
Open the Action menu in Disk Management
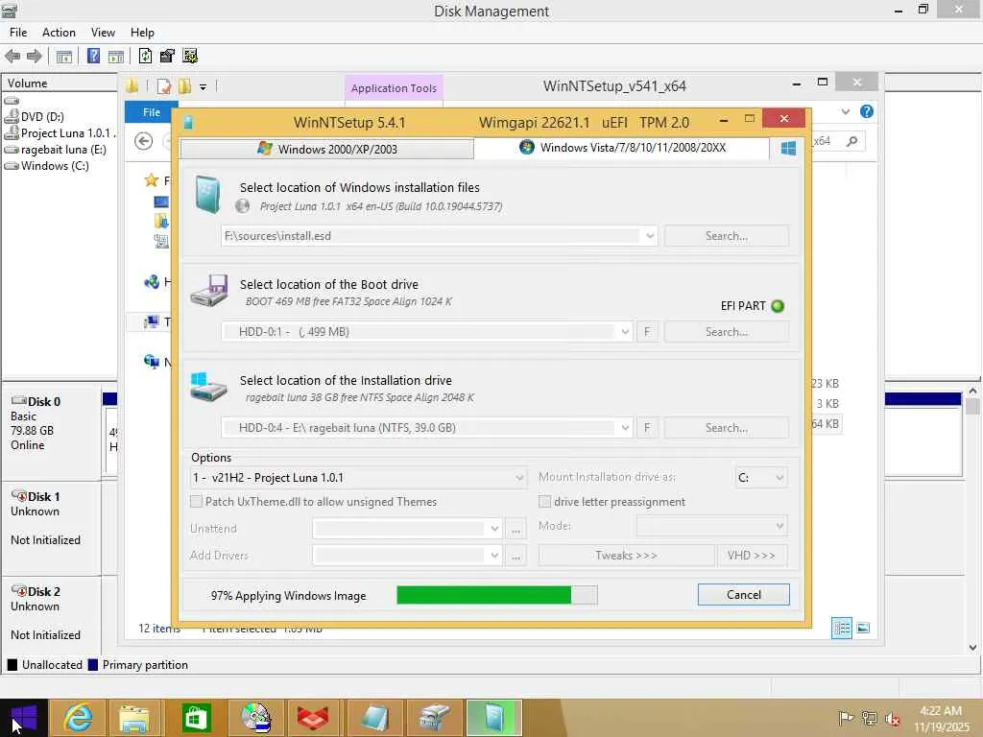click(59, 33)
